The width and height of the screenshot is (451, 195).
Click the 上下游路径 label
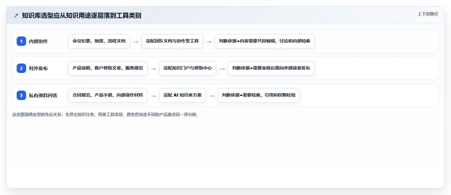click(428, 14)
